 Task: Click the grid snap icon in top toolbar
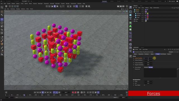point(74,6)
